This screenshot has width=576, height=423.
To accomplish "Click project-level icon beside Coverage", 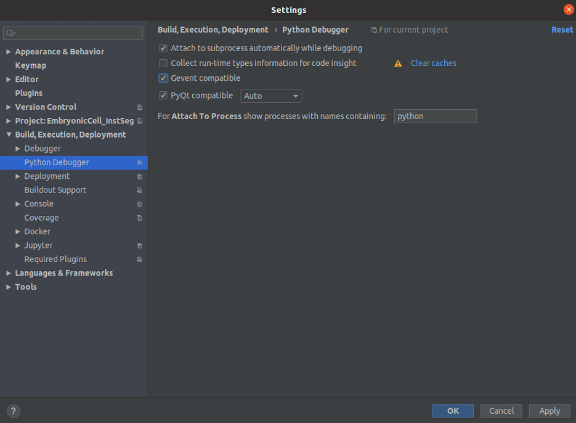I will pos(139,218).
